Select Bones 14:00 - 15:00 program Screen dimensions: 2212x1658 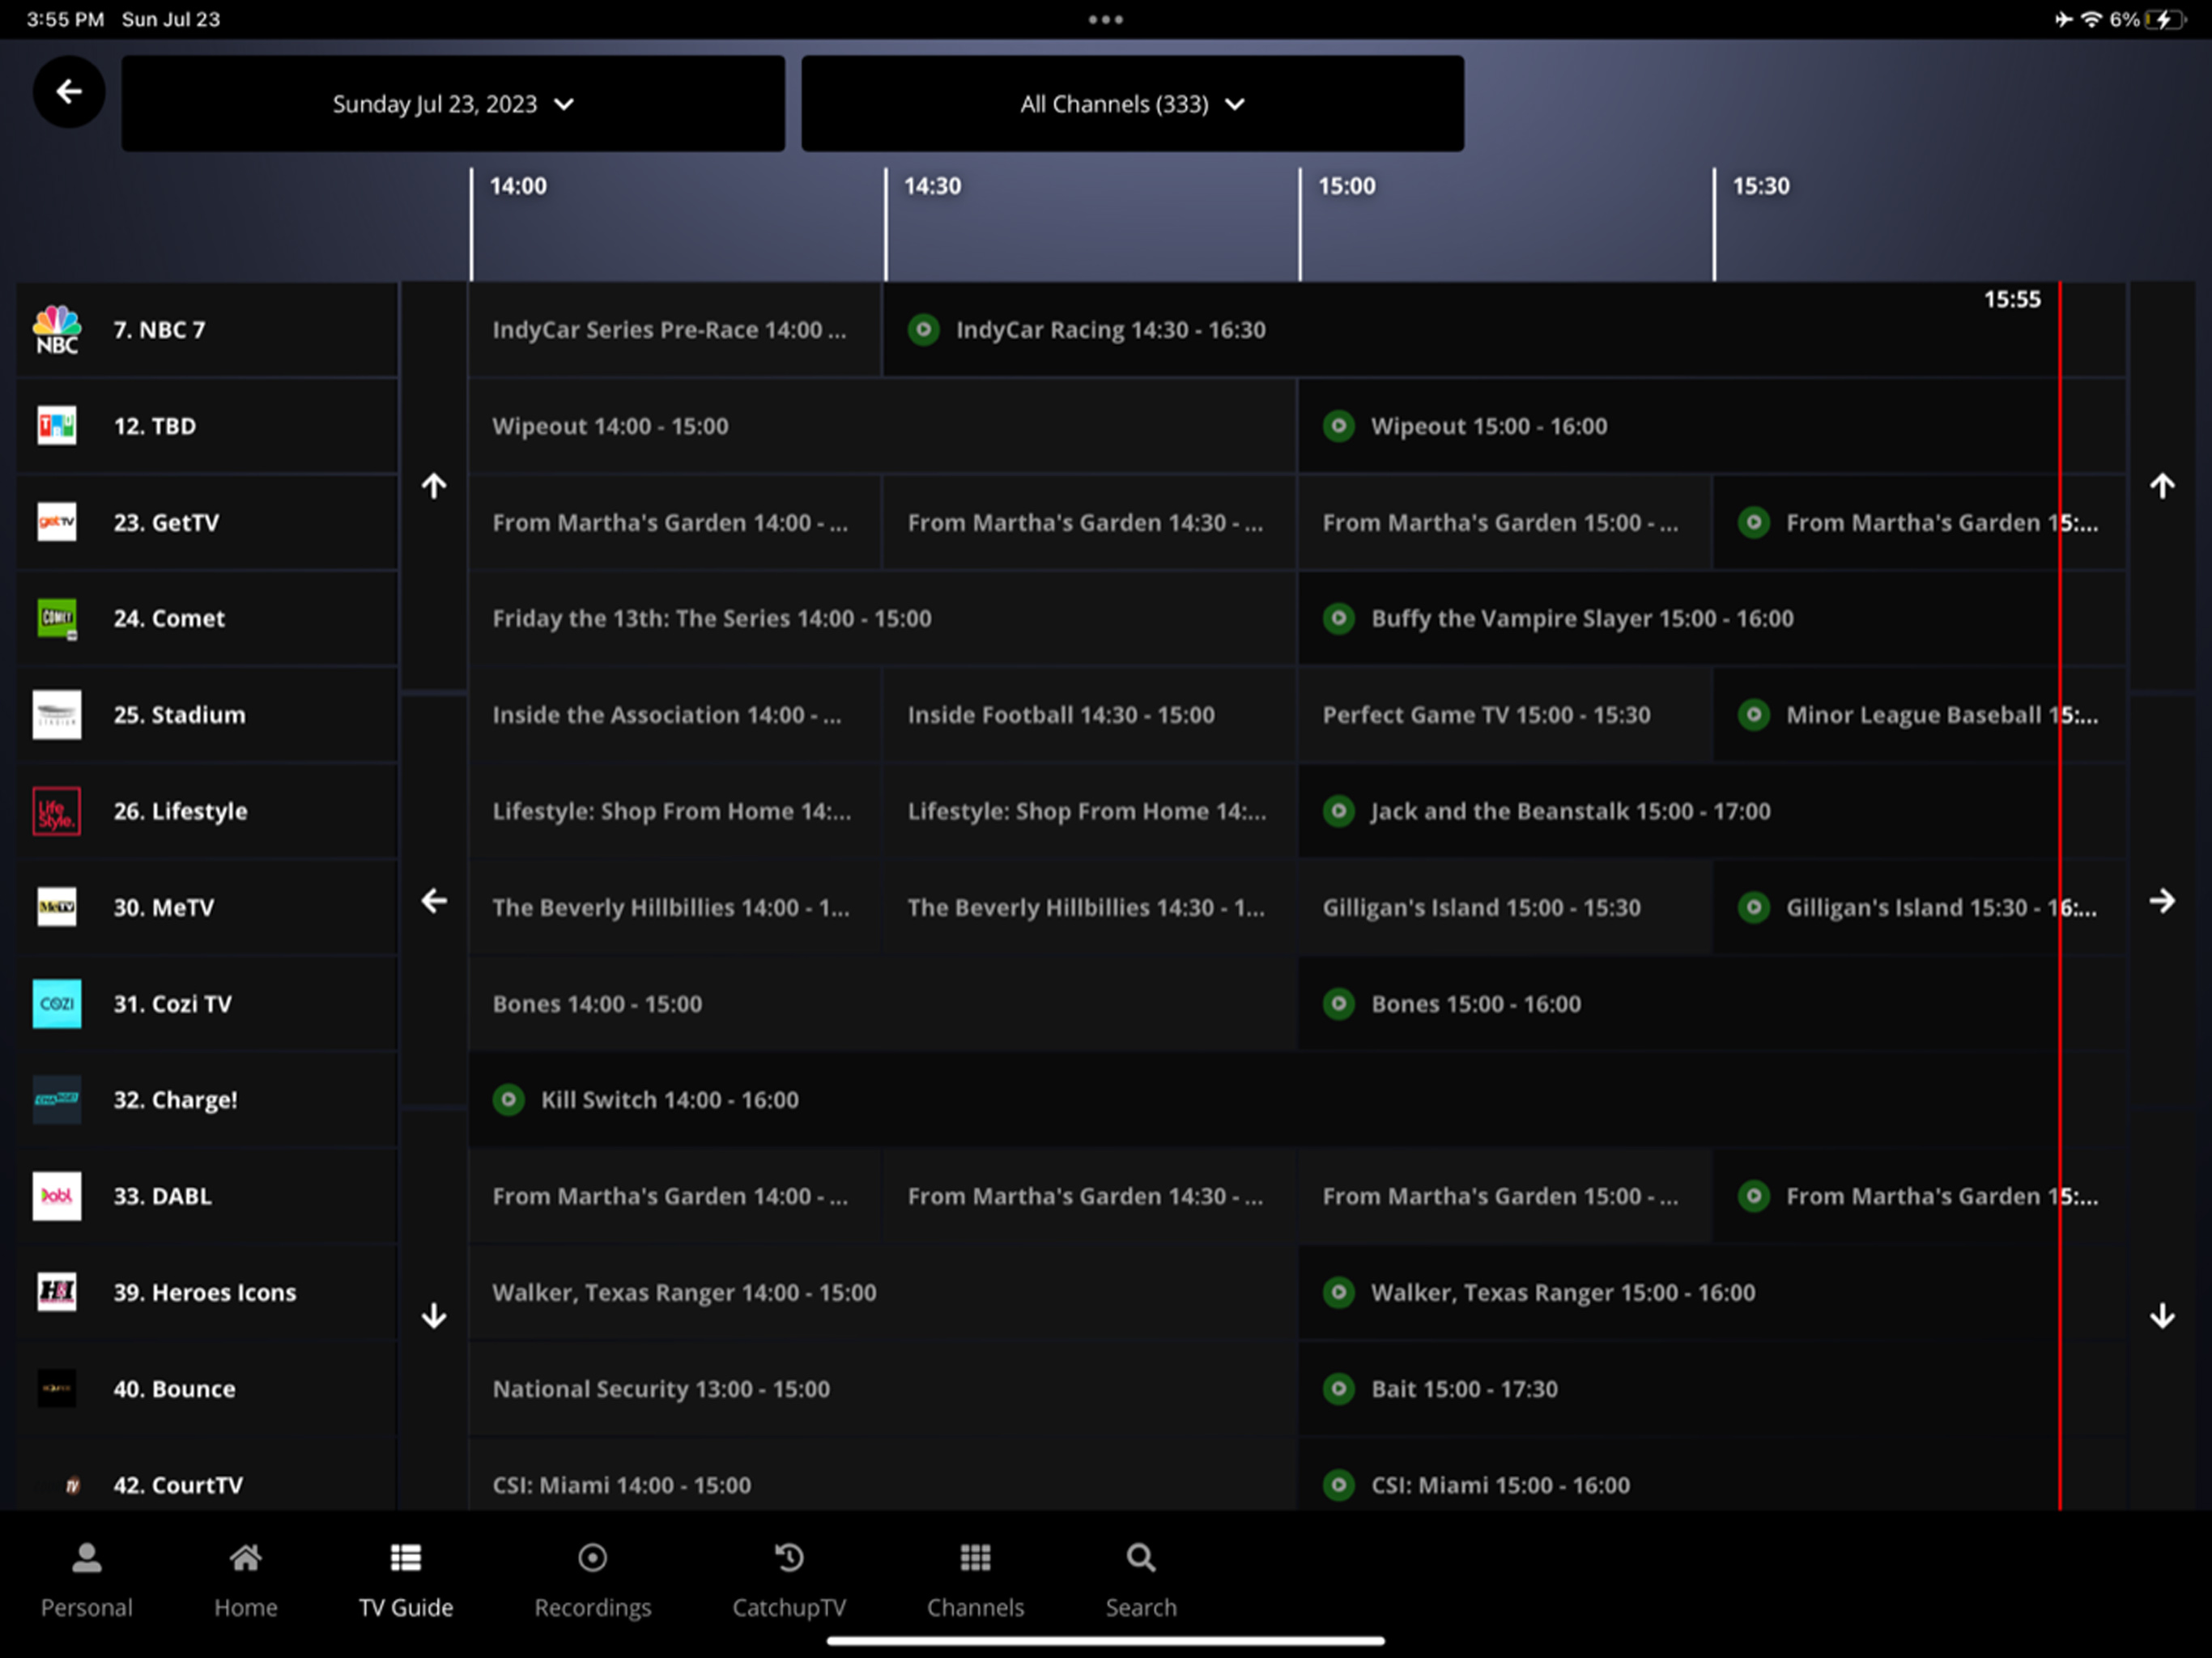point(882,1003)
